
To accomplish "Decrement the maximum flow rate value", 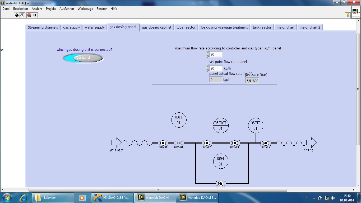I will click(x=208, y=56).
